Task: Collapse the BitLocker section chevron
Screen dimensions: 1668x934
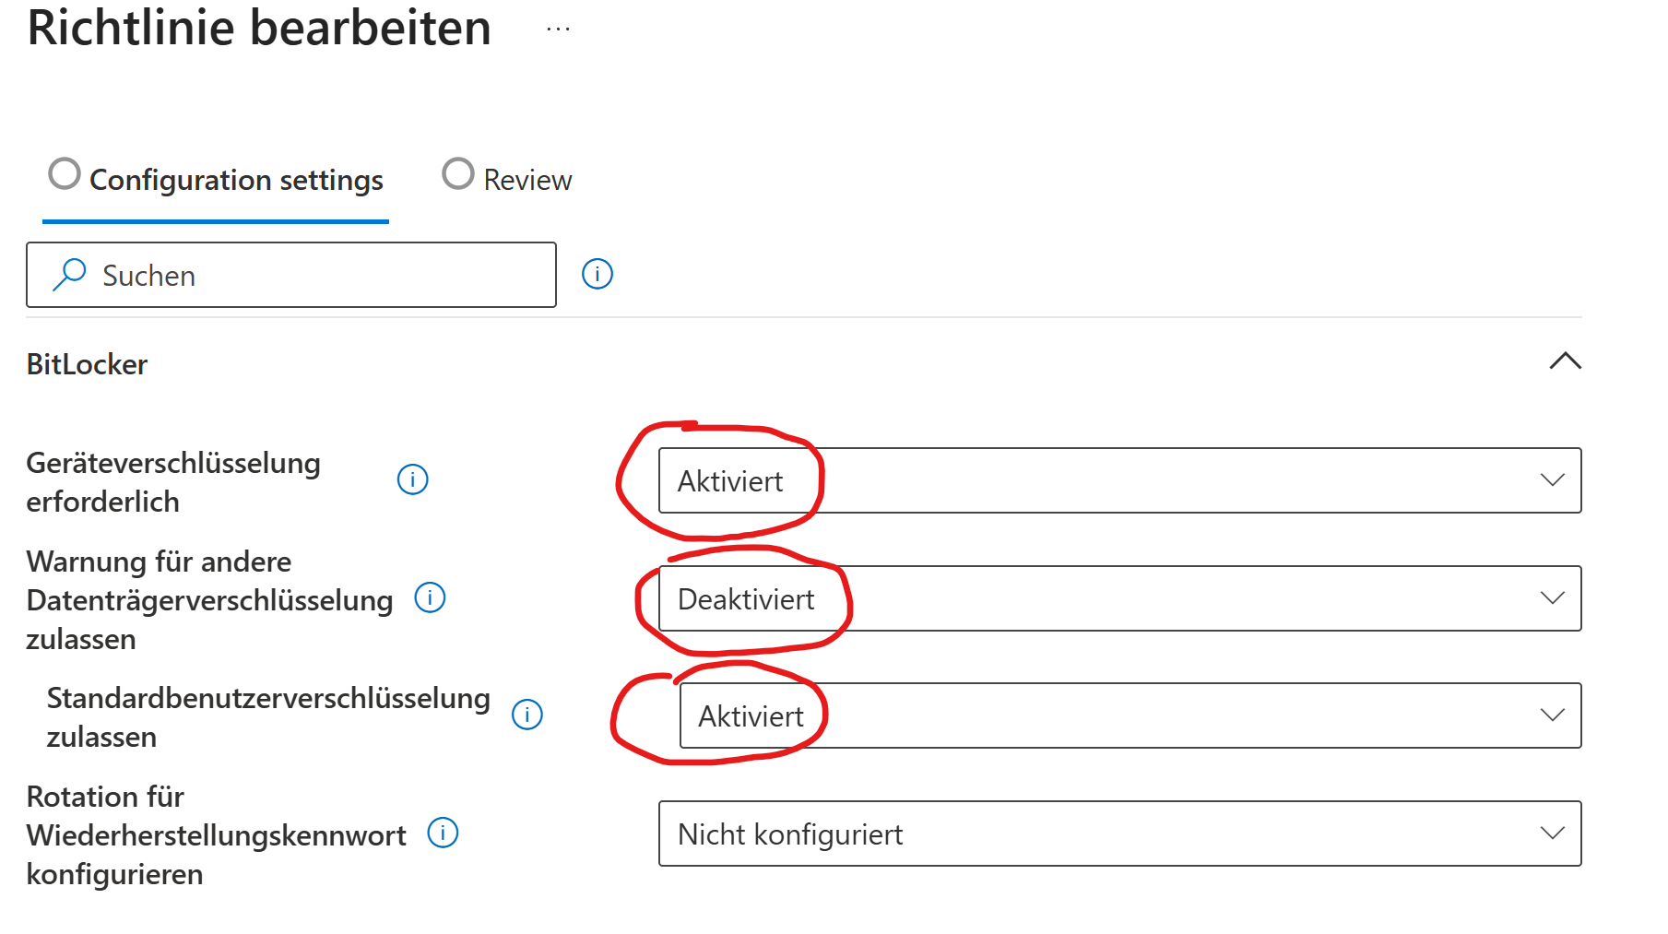Action: coord(1565,361)
